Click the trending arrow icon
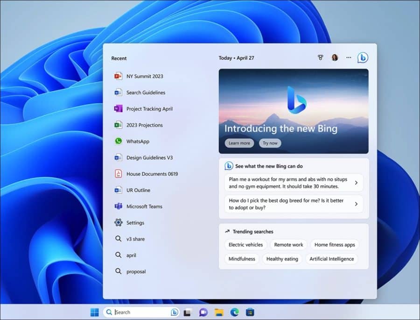Viewport: 420px width, 320px height. [227, 231]
